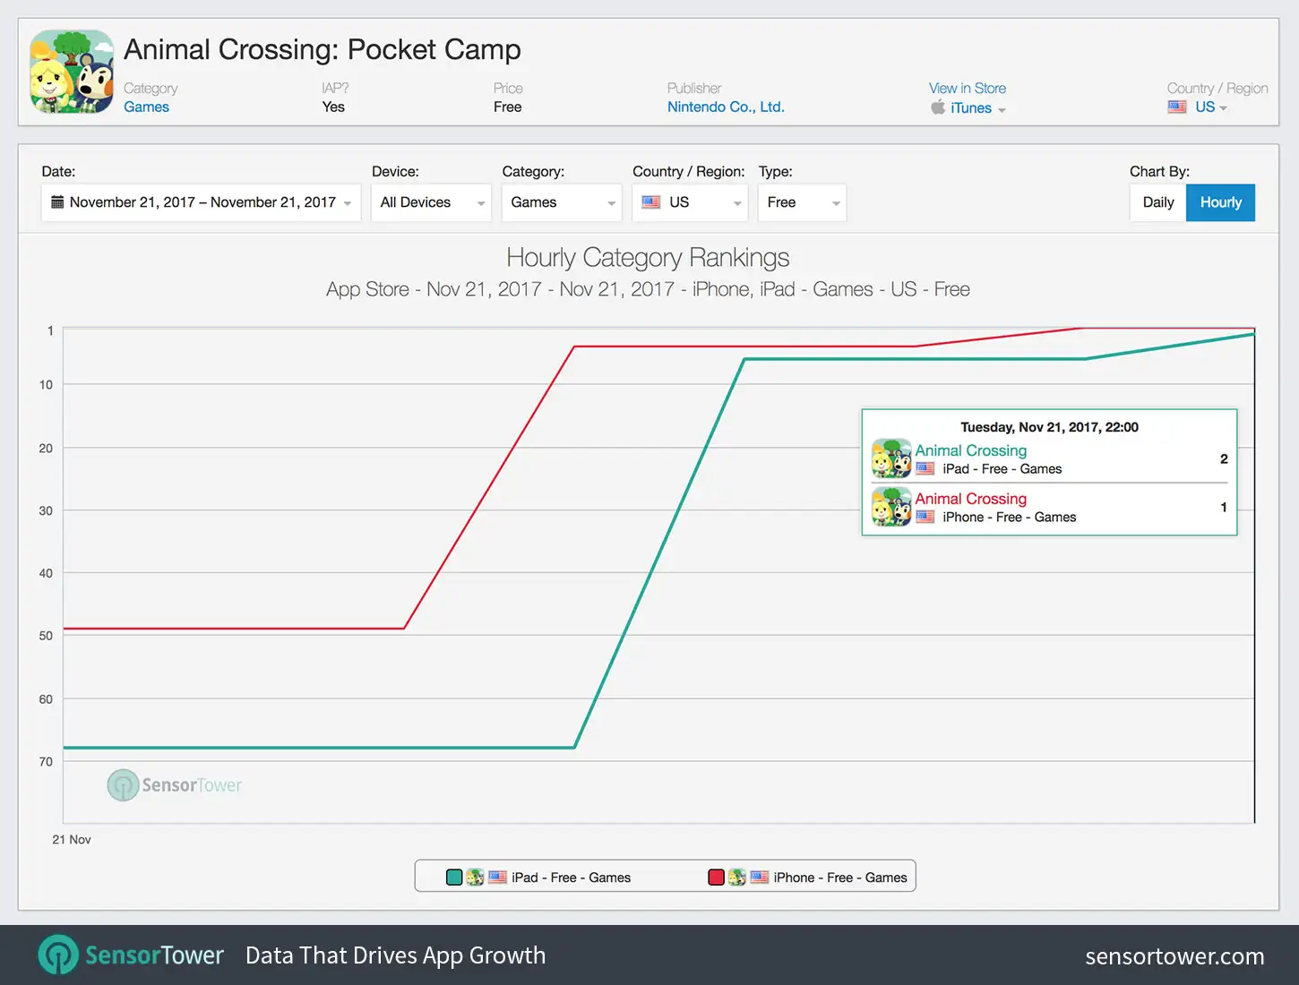Click the View in Store link

[x=967, y=88]
